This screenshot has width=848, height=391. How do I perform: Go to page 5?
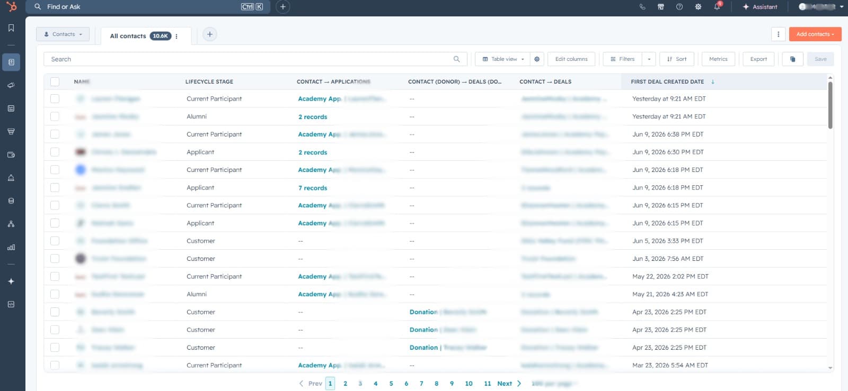391,384
